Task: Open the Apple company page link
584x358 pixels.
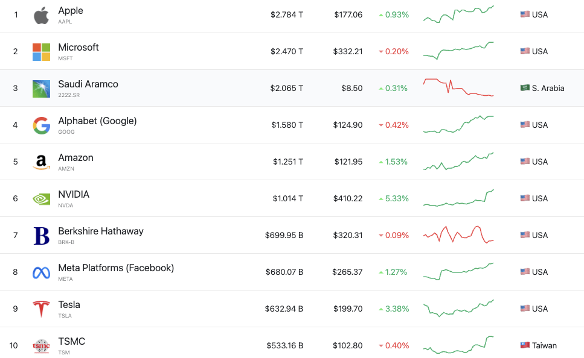Action: (71, 11)
